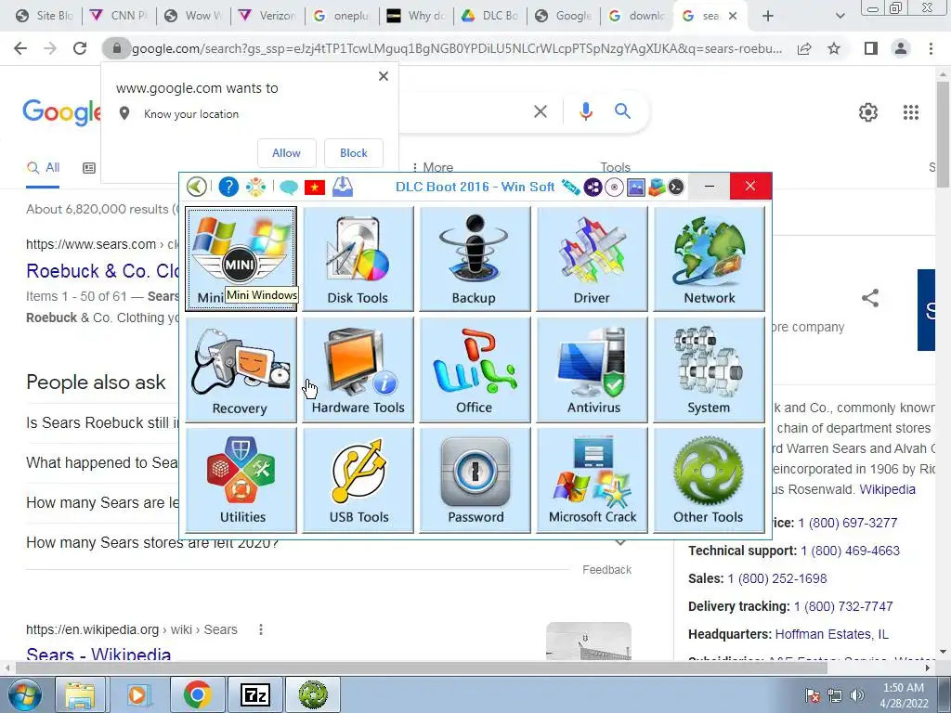Open the Office category
Viewport: 951px width, 713px height.
pyautogui.click(x=475, y=369)
